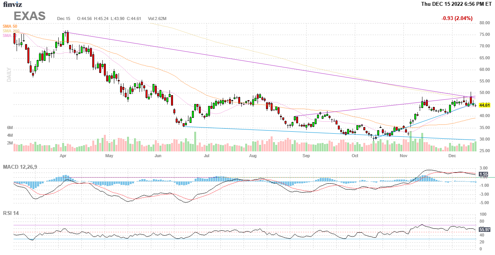Click the RSI 14 indicator label
This screenshot has height=255, width=495.
pos(11,213)
